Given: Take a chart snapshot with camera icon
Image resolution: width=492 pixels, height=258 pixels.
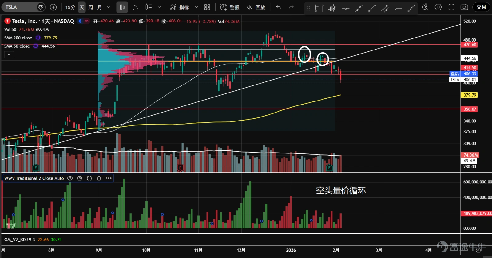Looking at the screenshot, I should tap(464, 7).
